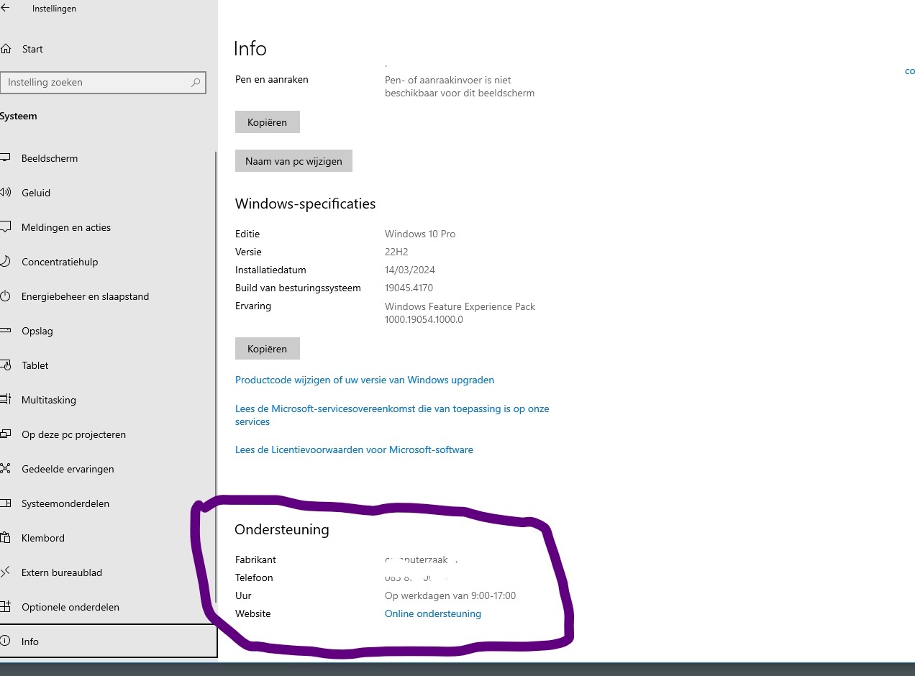Open the Microsoft-servicesovereenkomst link
The image size is (915, 676).
(391, 408)
